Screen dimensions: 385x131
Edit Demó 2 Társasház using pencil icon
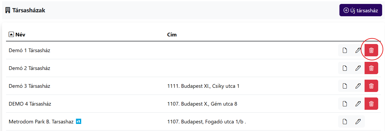point(358,68)
